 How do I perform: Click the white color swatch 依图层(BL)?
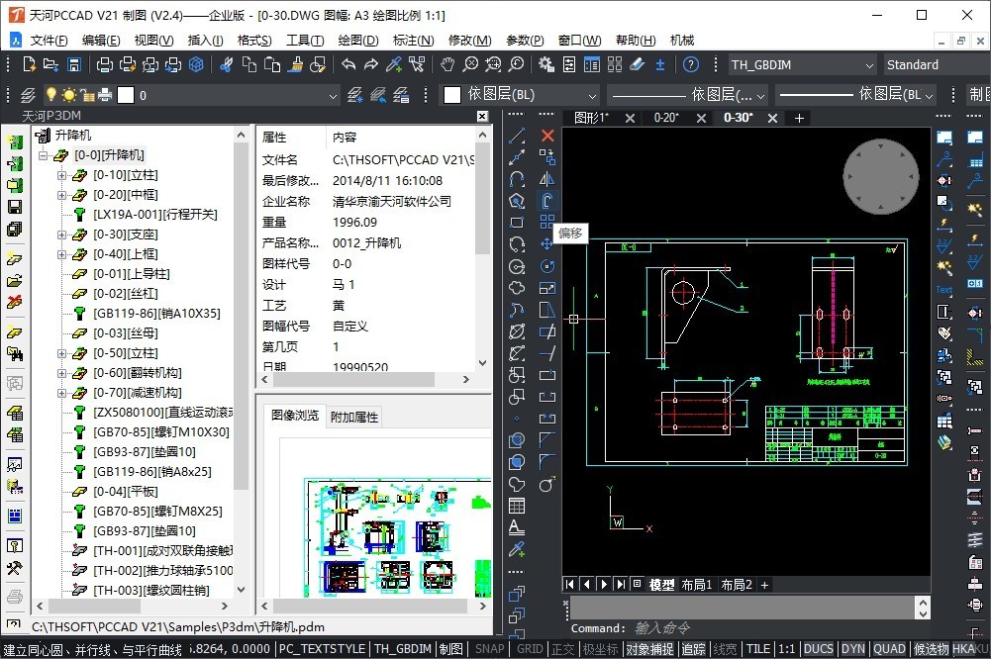[452, 95]
